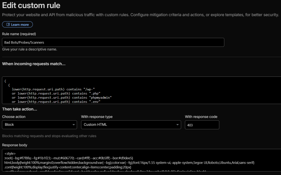
Task: Click the "Edit custom rule" heading
Action: point(31,6)
